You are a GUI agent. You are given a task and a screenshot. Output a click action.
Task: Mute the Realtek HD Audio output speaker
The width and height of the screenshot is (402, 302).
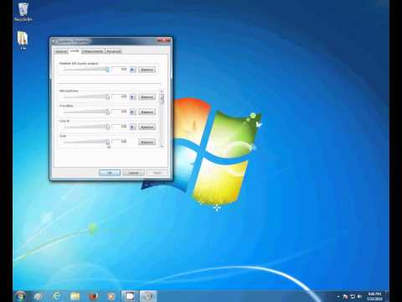click(133, 70)
